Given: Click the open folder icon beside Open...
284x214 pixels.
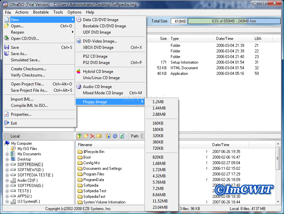Looking at the screenshot, I should 7,26.
